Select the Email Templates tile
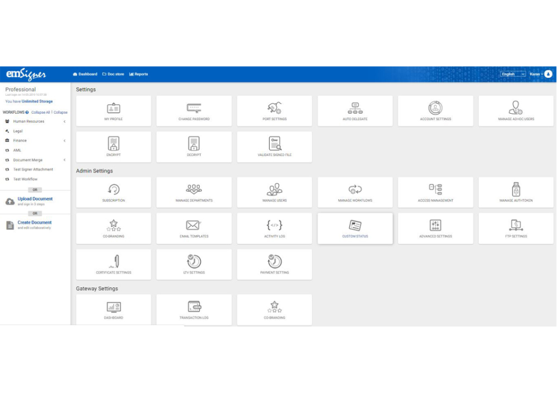The height and width of the screenshot is (418, 557). (194, 228)
